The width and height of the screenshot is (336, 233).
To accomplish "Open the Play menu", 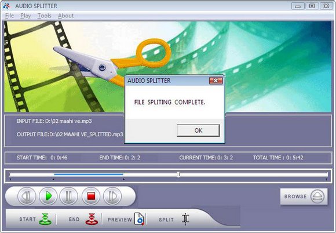I will (x=25, y=16).
